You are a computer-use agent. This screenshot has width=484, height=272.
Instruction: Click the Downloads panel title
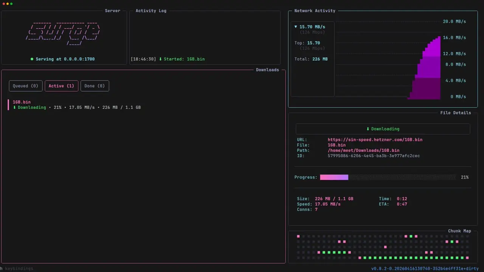267,70
